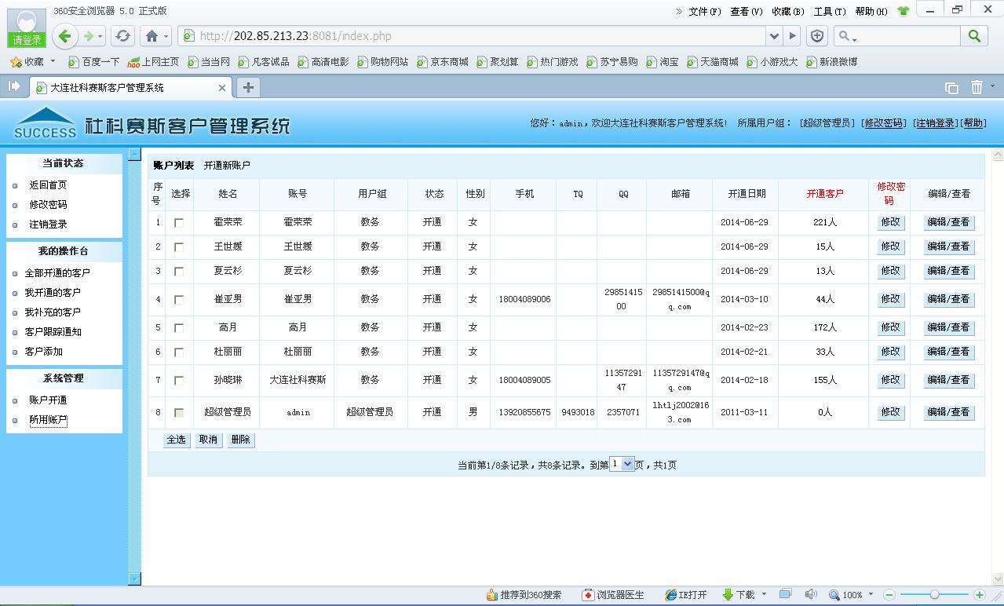Expand the address bar history dropdown
This screenshot has height=606, width=1004.
[x=774, y=36]
